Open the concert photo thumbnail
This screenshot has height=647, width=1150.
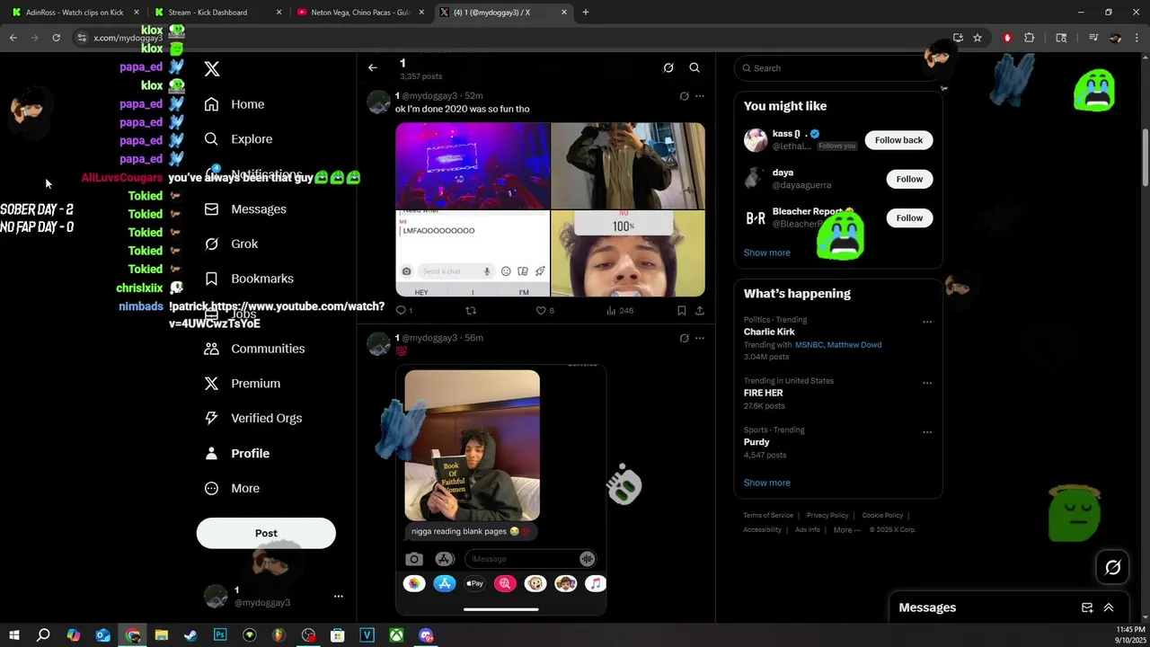point(473,166)
